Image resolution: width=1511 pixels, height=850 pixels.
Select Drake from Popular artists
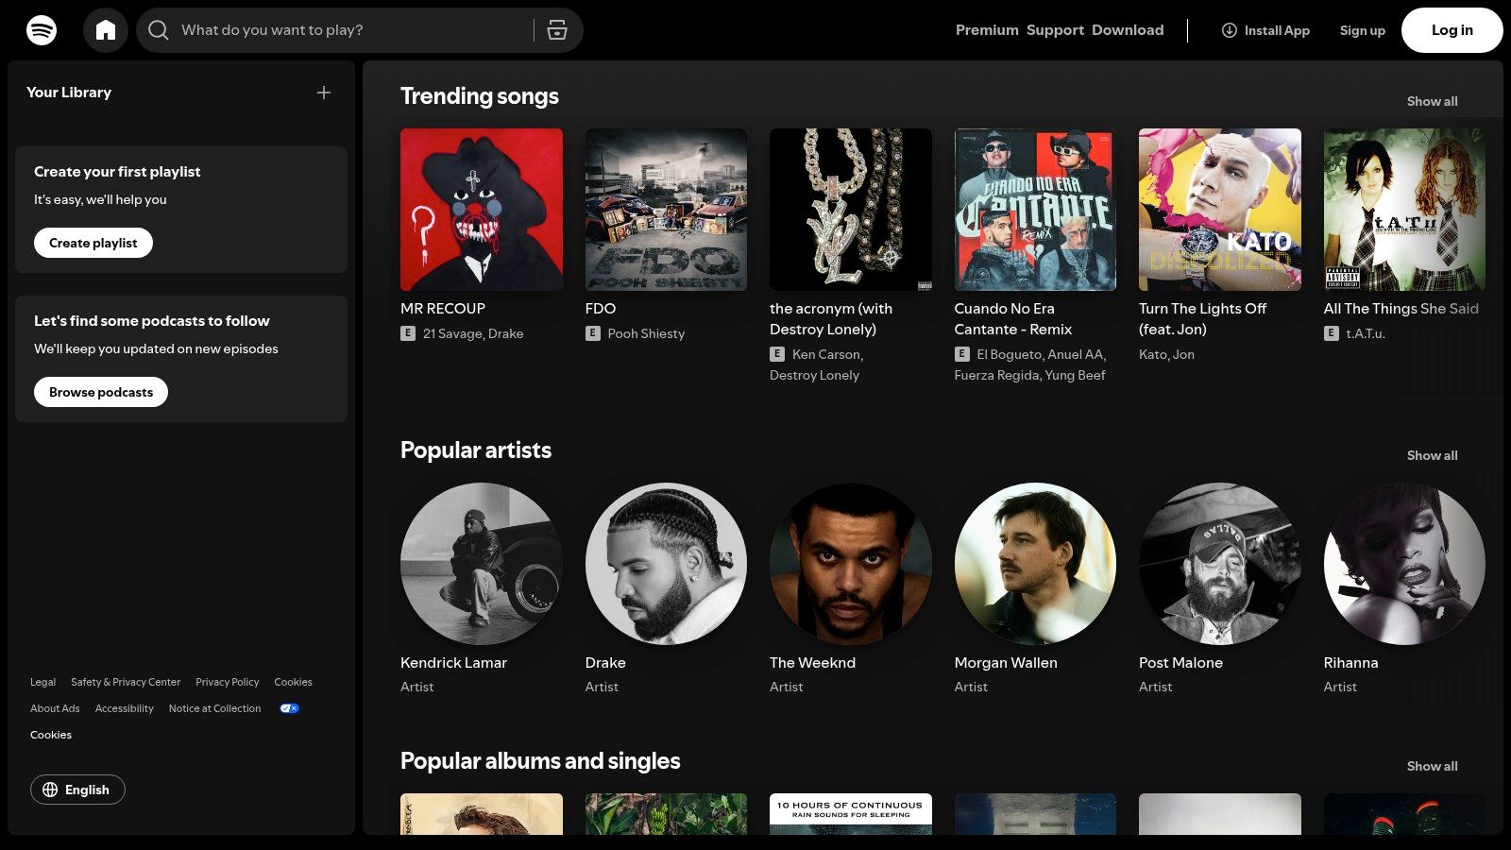(666, 564)
